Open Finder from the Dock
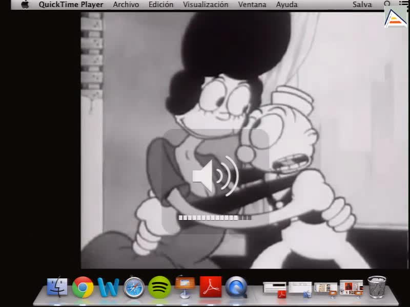Screen dimensions: 410x307 coord(57,287)
